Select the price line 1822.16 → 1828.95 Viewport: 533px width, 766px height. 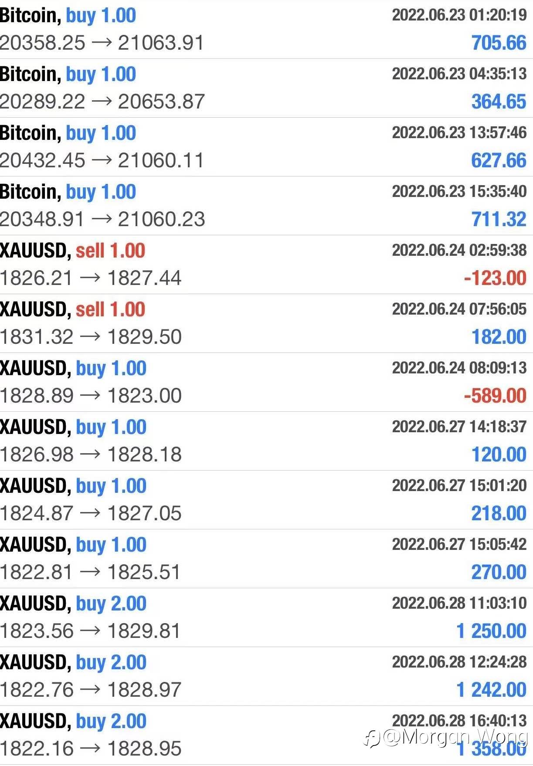[91, 749]
